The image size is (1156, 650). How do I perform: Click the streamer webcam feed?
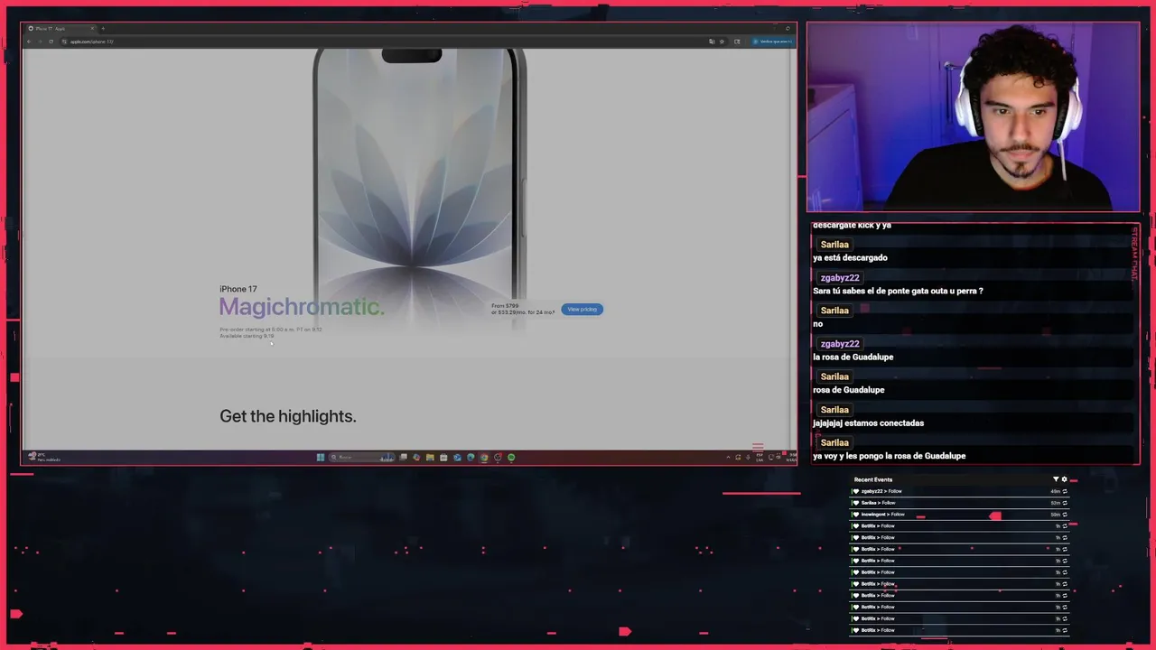973,117
